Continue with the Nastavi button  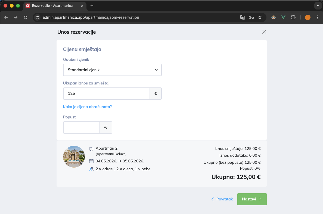click(252, 199)
